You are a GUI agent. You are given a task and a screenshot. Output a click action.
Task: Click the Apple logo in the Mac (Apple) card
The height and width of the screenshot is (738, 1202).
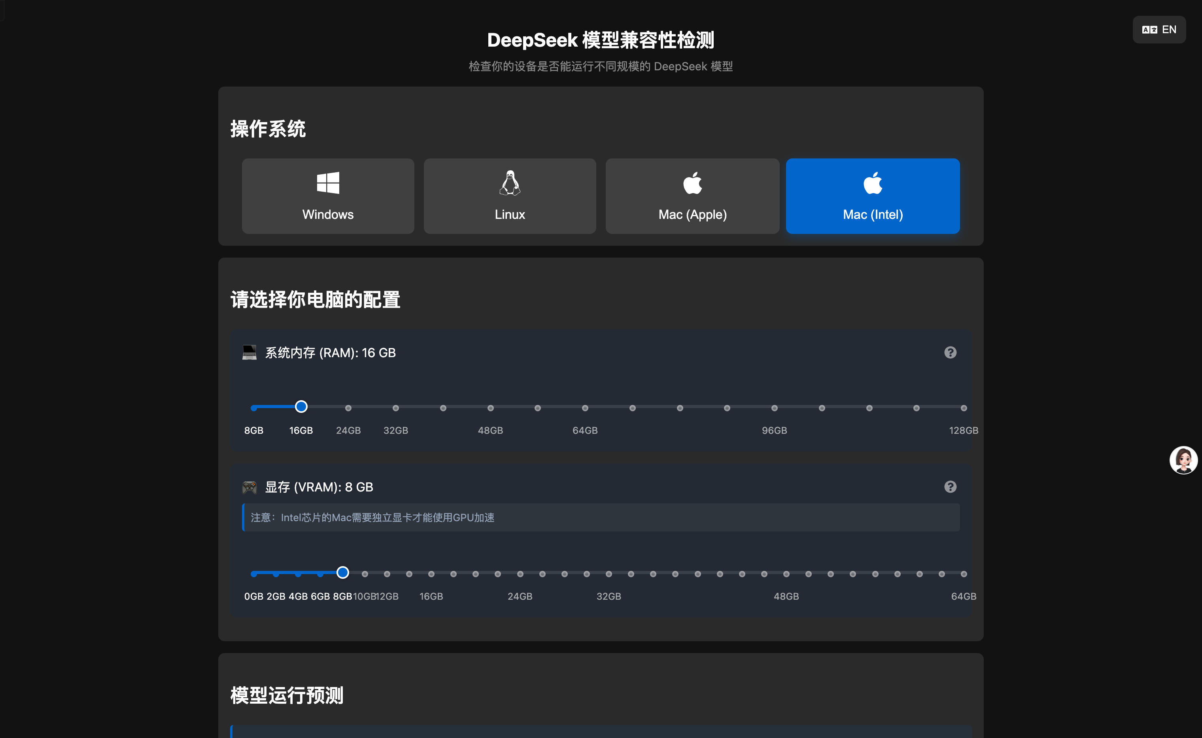(x=692, y=183)
